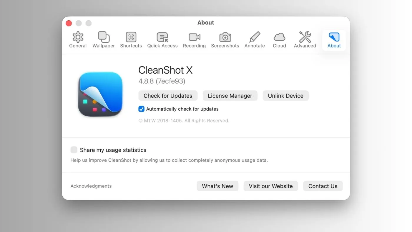The image size is (412, 232).
Task: Open the Advanced tools tab
Action: click(305, 40)
